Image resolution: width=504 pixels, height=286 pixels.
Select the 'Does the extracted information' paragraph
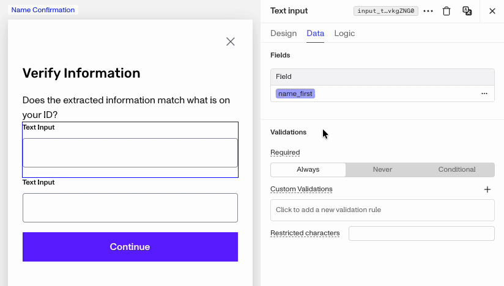click(x=127, y=107)
